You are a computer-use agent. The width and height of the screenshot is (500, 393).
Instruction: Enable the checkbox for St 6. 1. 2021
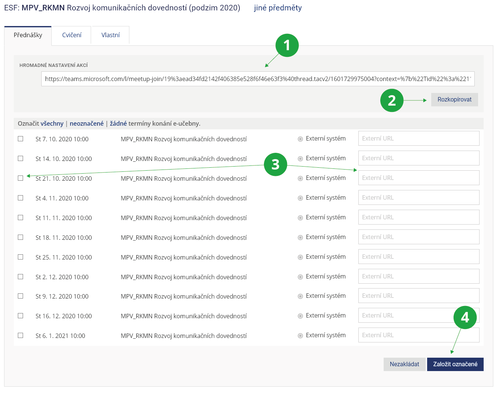coord(20,335)
